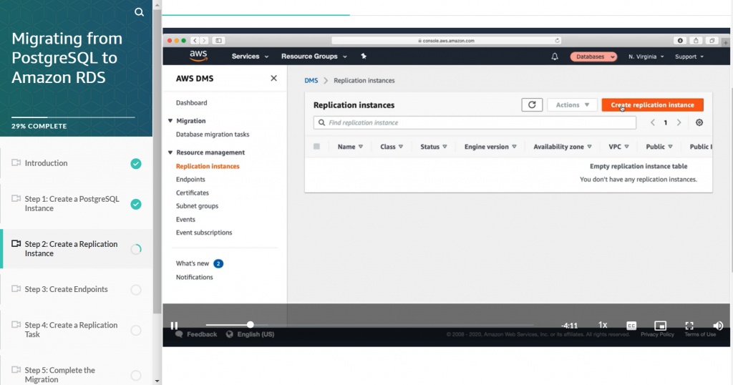Click the search magnifier icon in course sidebar
Screen dimensions: 733x385
coord(139,12)
